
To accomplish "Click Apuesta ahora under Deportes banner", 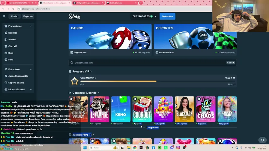I will (165, 53).
